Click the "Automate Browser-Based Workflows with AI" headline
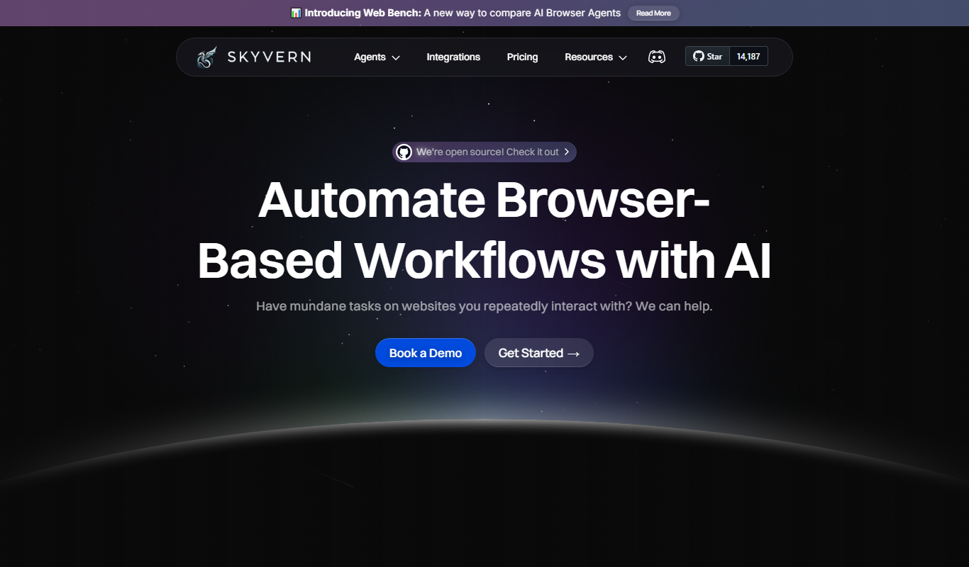Viewport: 969px width, 567px height. [x=484, y=230]
